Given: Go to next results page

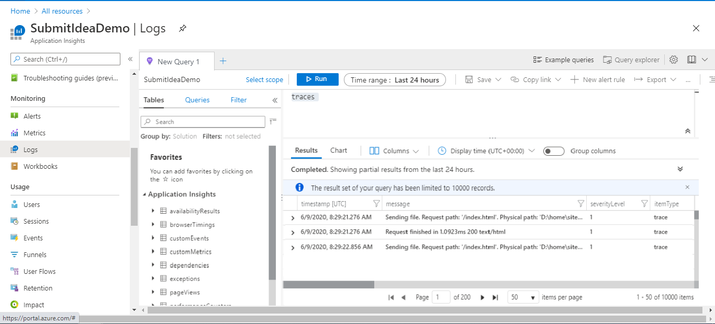Looking at the screenshot, I should point(483,297).
